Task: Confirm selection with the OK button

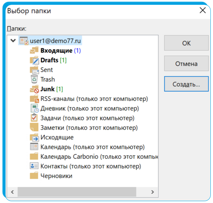Action: [186, 43]
